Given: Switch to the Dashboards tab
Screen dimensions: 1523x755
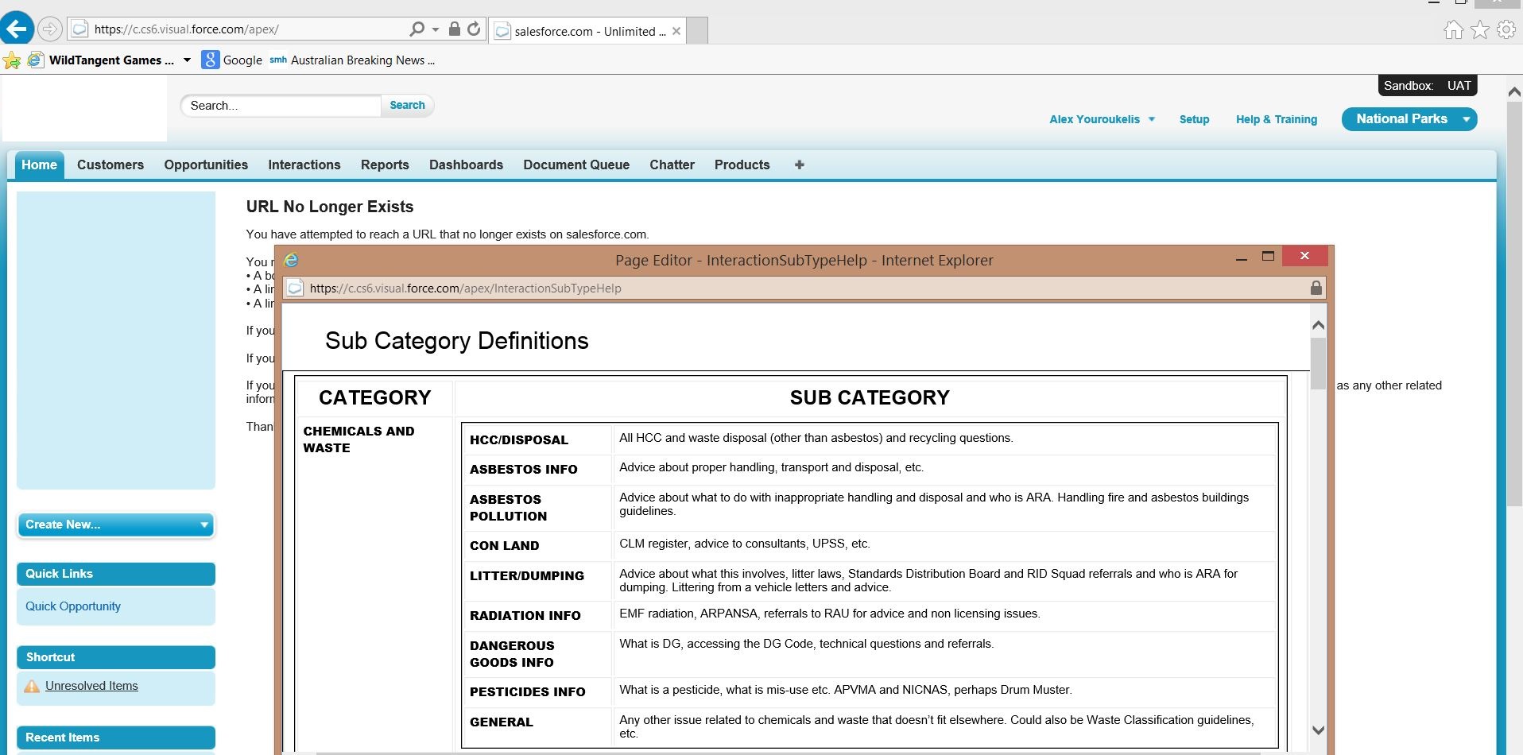Looking at the screenshot, I should point(466,165).
